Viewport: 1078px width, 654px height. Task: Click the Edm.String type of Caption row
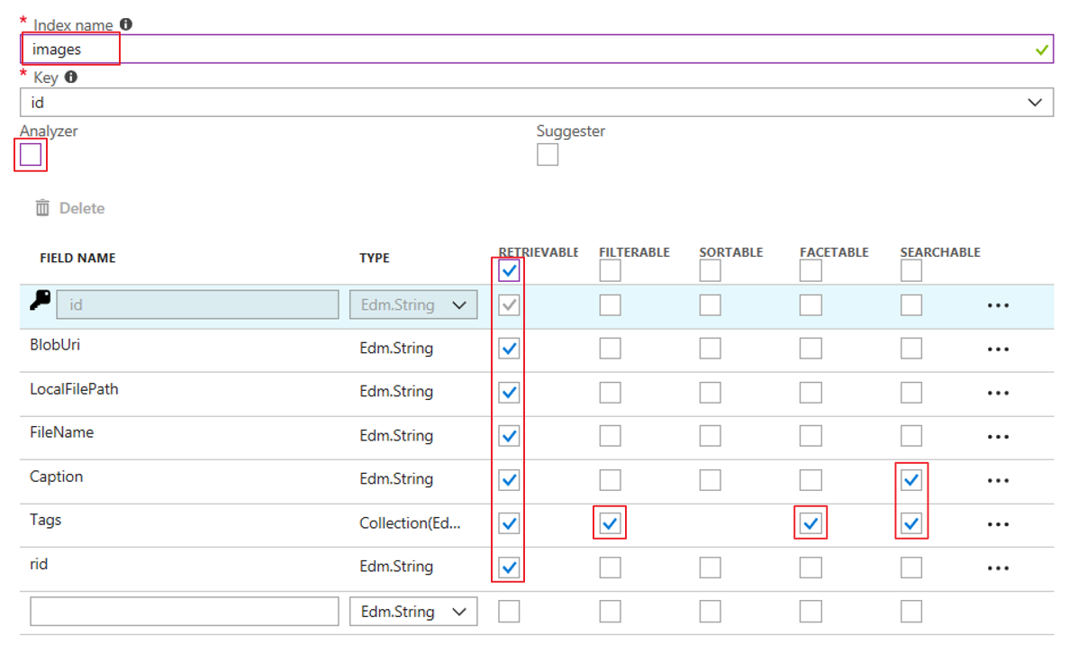click(x=396, y=479)
